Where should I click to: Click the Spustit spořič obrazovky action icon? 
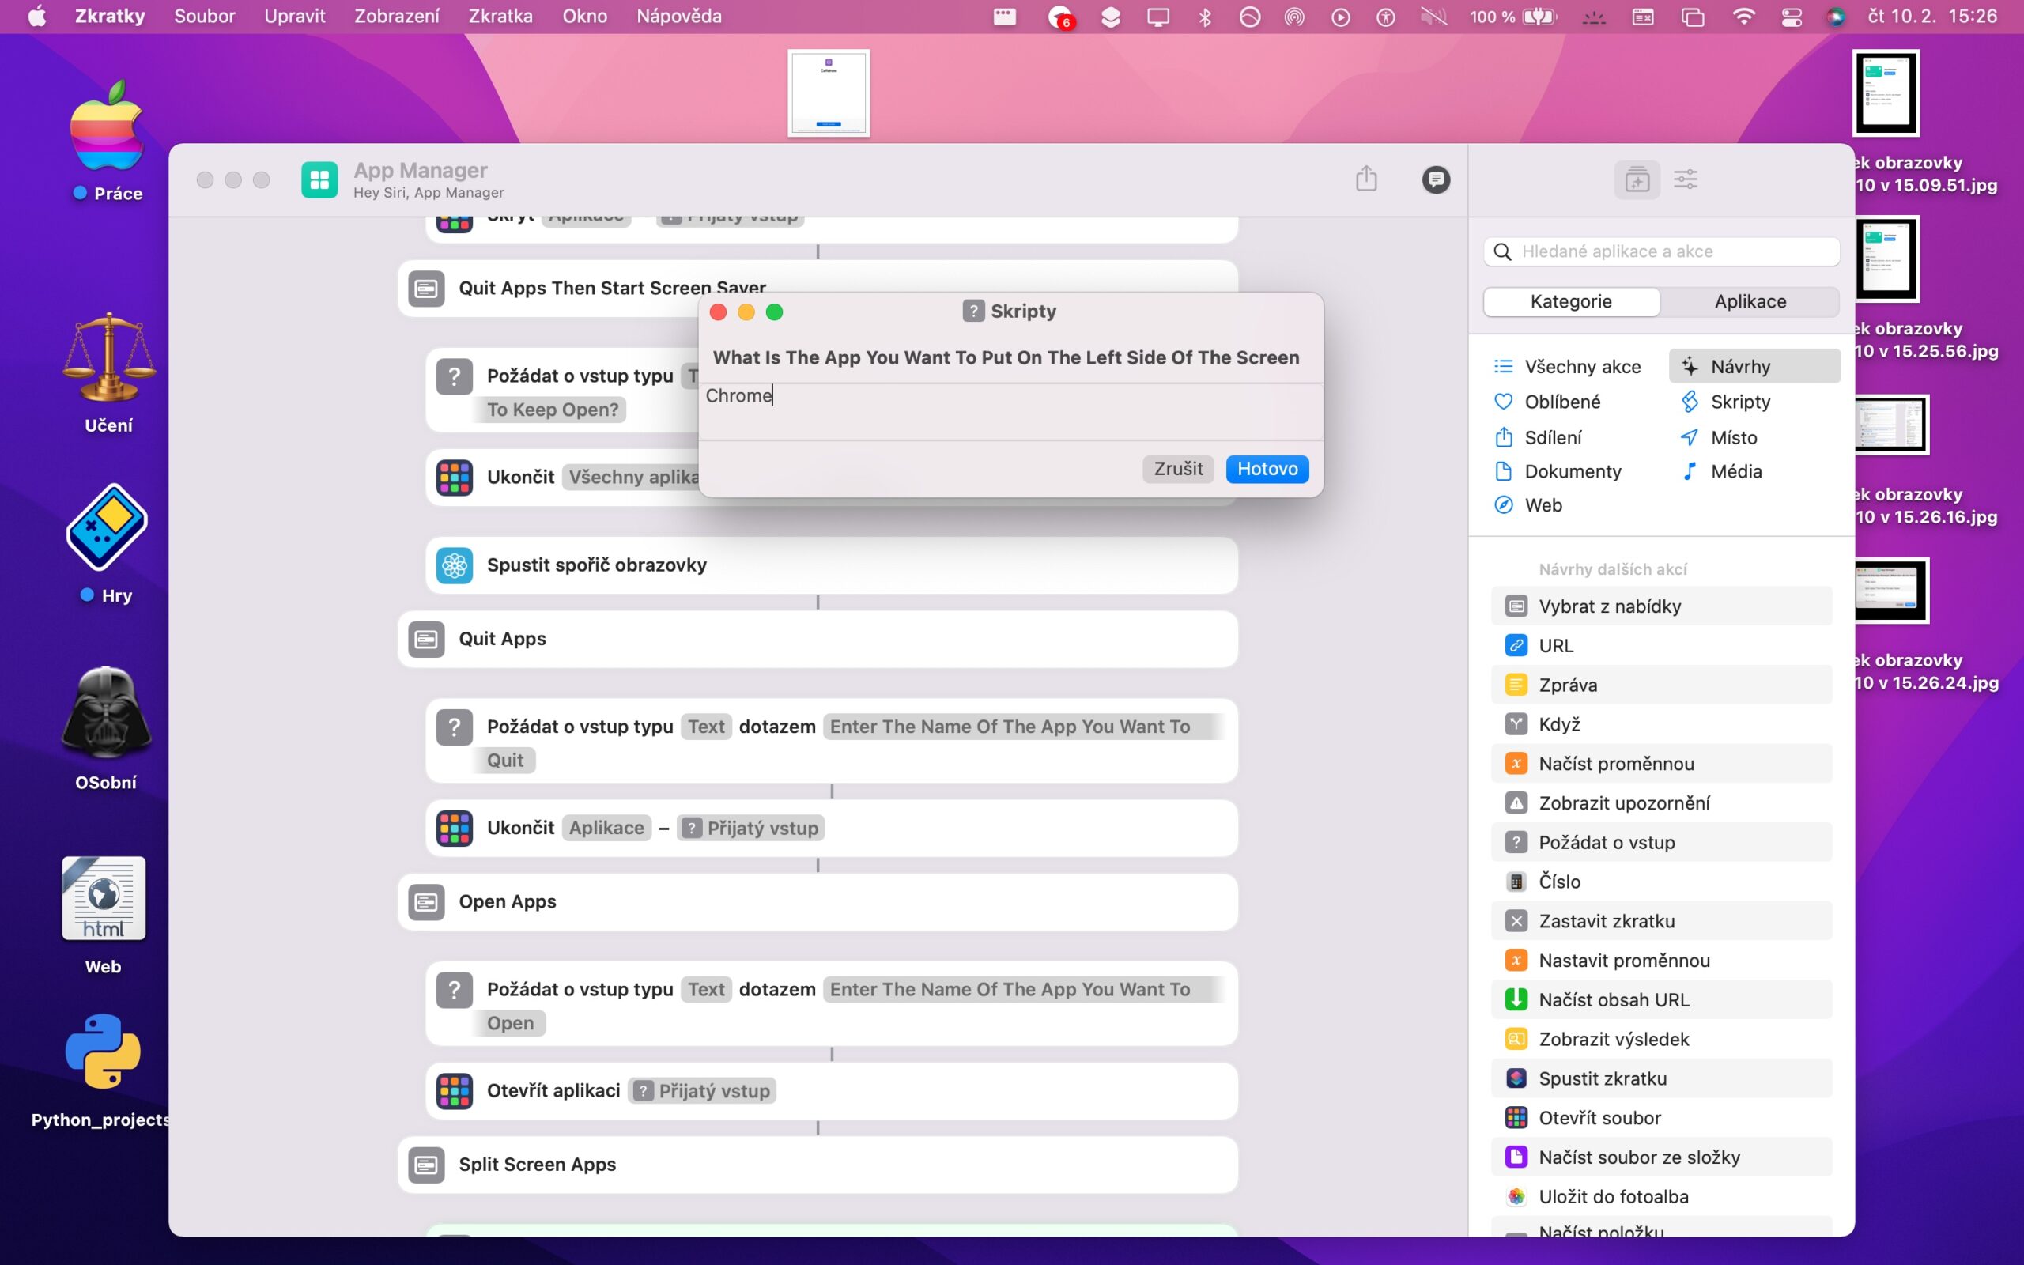(454, 565)
